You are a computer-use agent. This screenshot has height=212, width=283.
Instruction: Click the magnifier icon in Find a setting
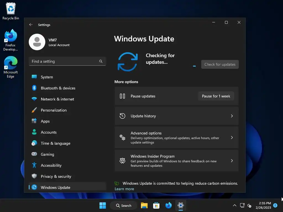pyautogui.click(x=101, y=61)
